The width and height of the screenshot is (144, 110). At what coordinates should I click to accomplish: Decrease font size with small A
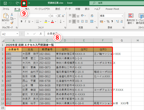pyautogui.click(x=63, y=16)
